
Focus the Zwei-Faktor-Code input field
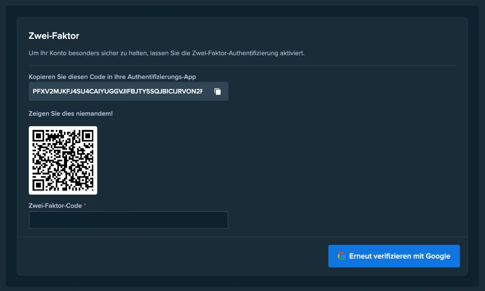point(129,220)
